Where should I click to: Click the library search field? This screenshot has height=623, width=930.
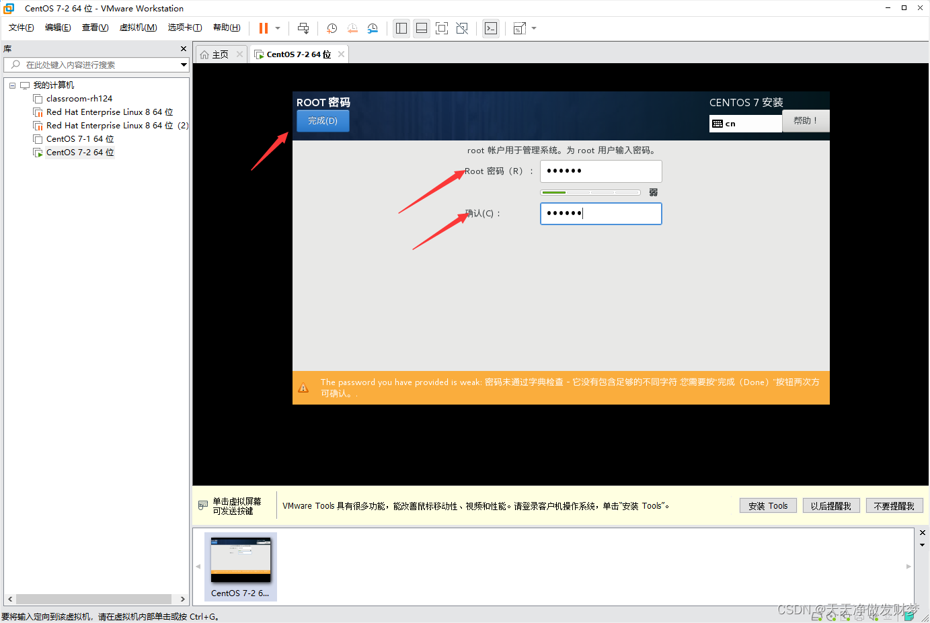tap(96, 65)
